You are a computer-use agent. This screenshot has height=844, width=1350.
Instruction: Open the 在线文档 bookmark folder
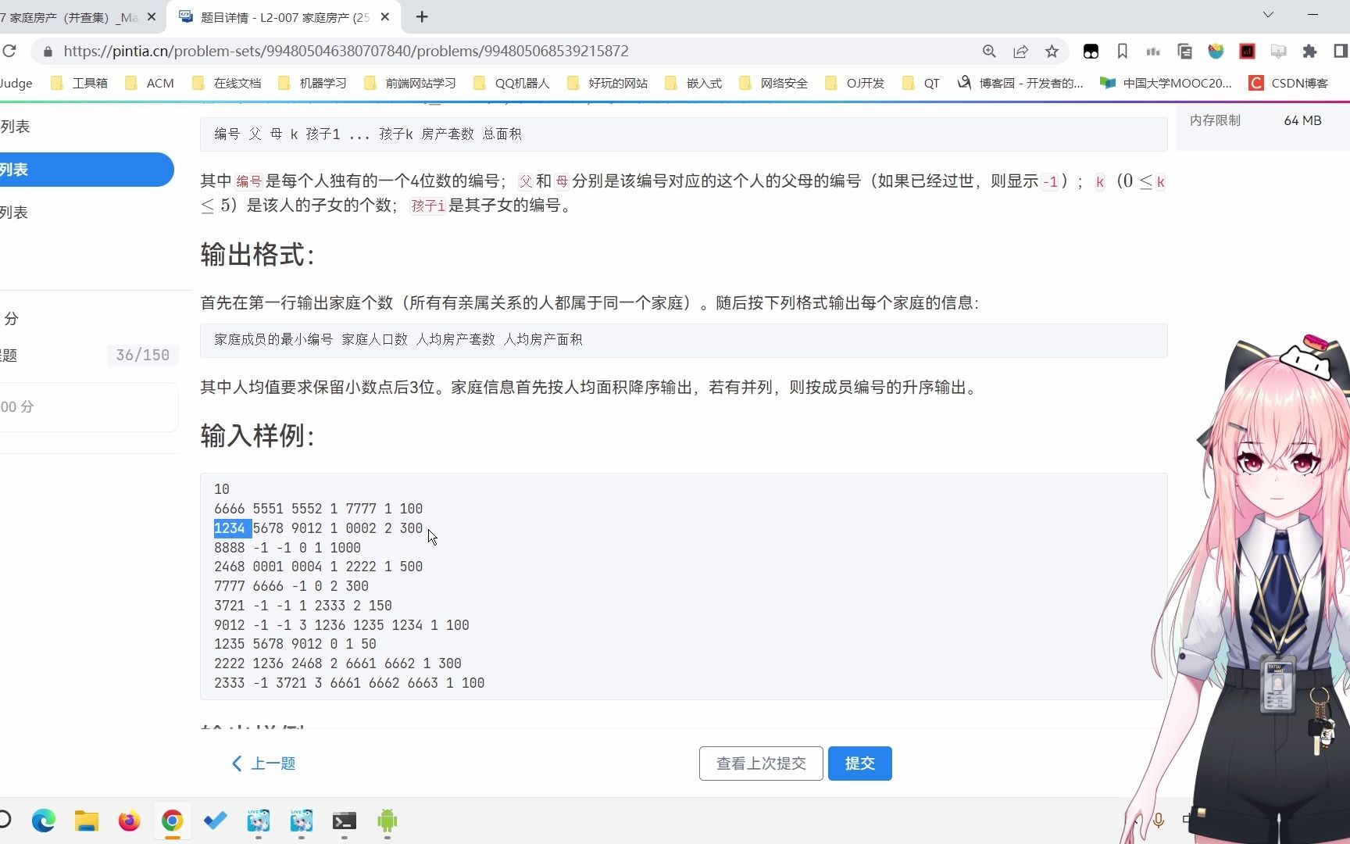227,83
